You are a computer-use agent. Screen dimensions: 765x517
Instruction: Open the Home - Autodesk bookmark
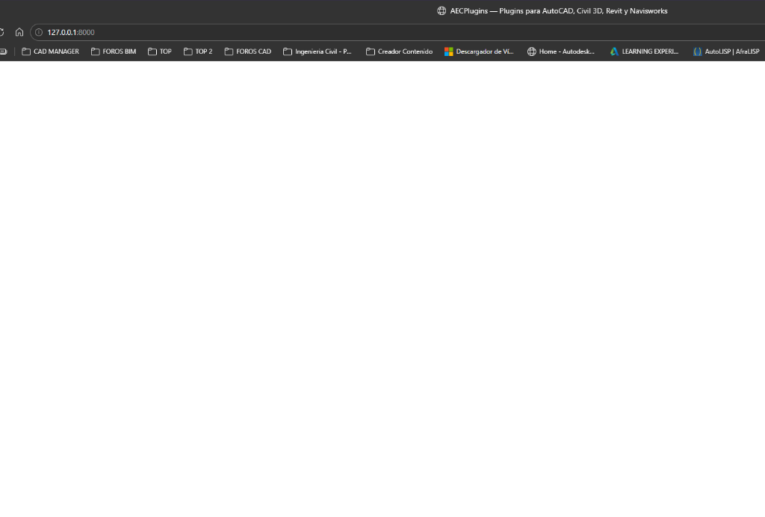pyautogui.click(x=561, y=51)
